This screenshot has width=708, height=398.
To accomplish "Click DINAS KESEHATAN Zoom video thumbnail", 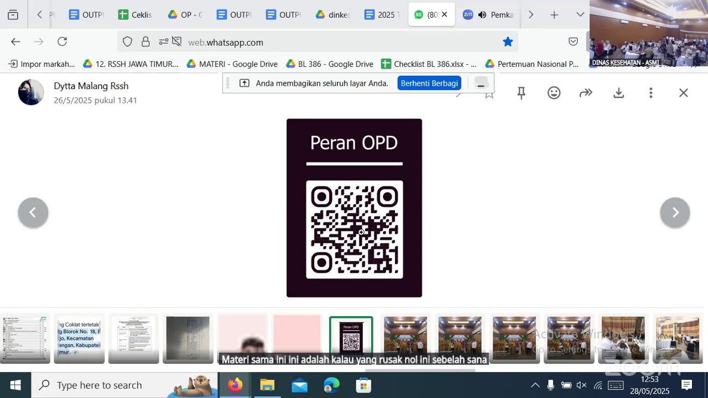I will coord(649,33).
